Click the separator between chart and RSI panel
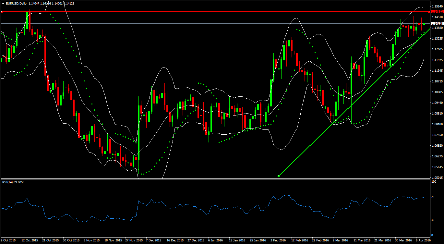444x244 pixels. [214, 179]
